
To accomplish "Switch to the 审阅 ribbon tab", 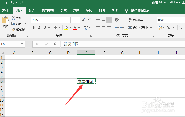I will [x=89, y=10].
